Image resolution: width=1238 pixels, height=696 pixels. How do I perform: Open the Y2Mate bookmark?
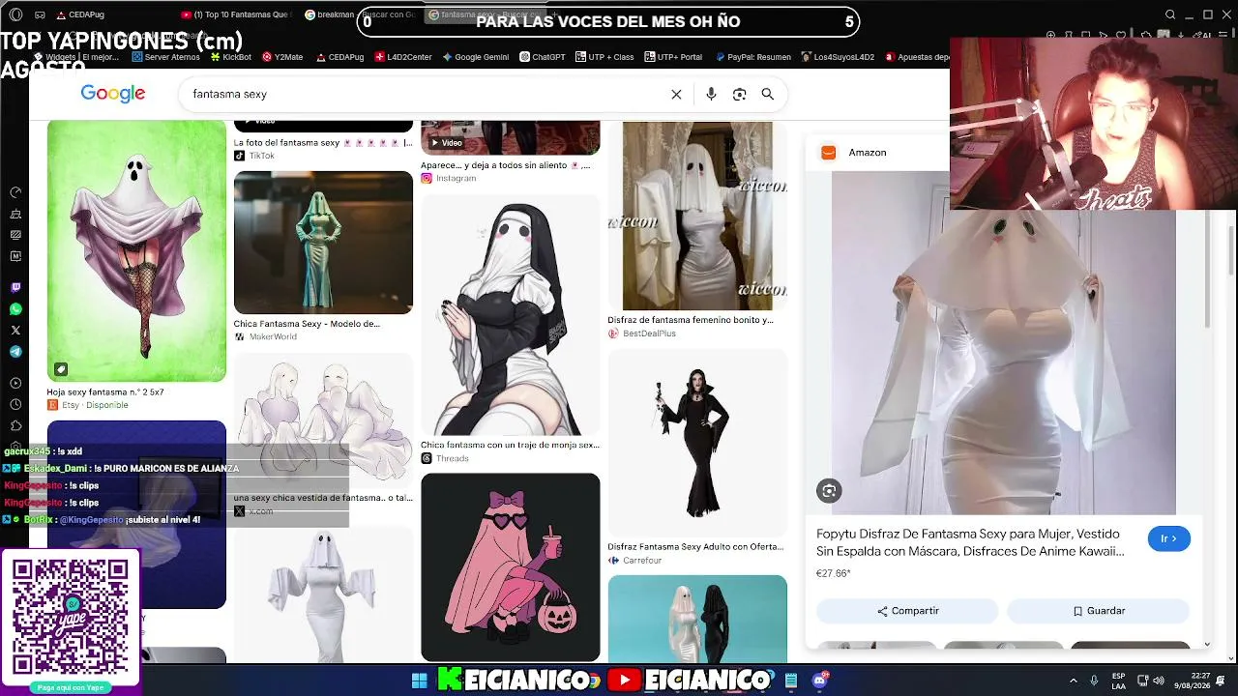281,57
